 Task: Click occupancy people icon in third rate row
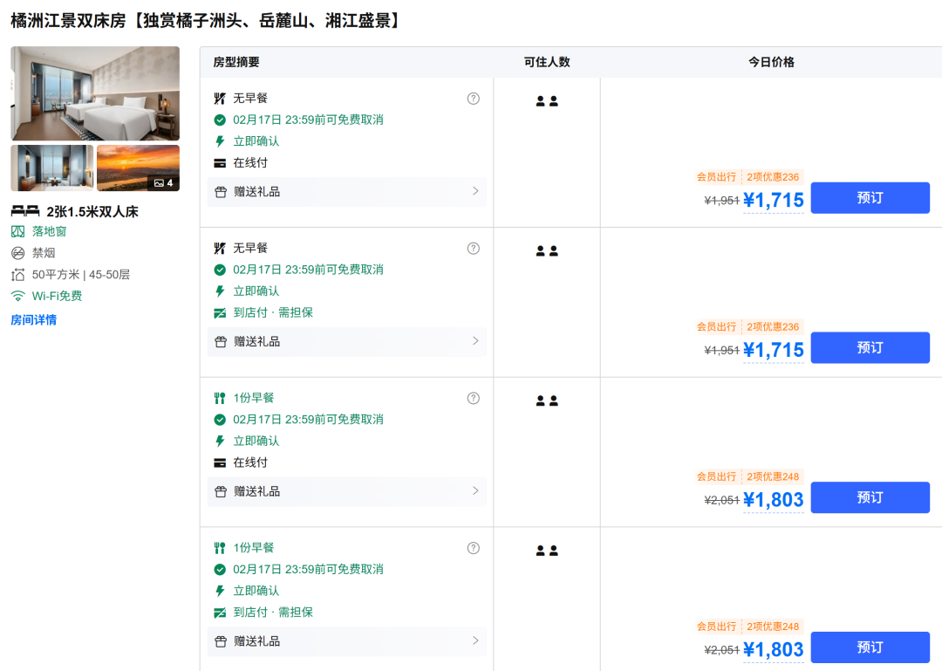(x=547, y=401)
